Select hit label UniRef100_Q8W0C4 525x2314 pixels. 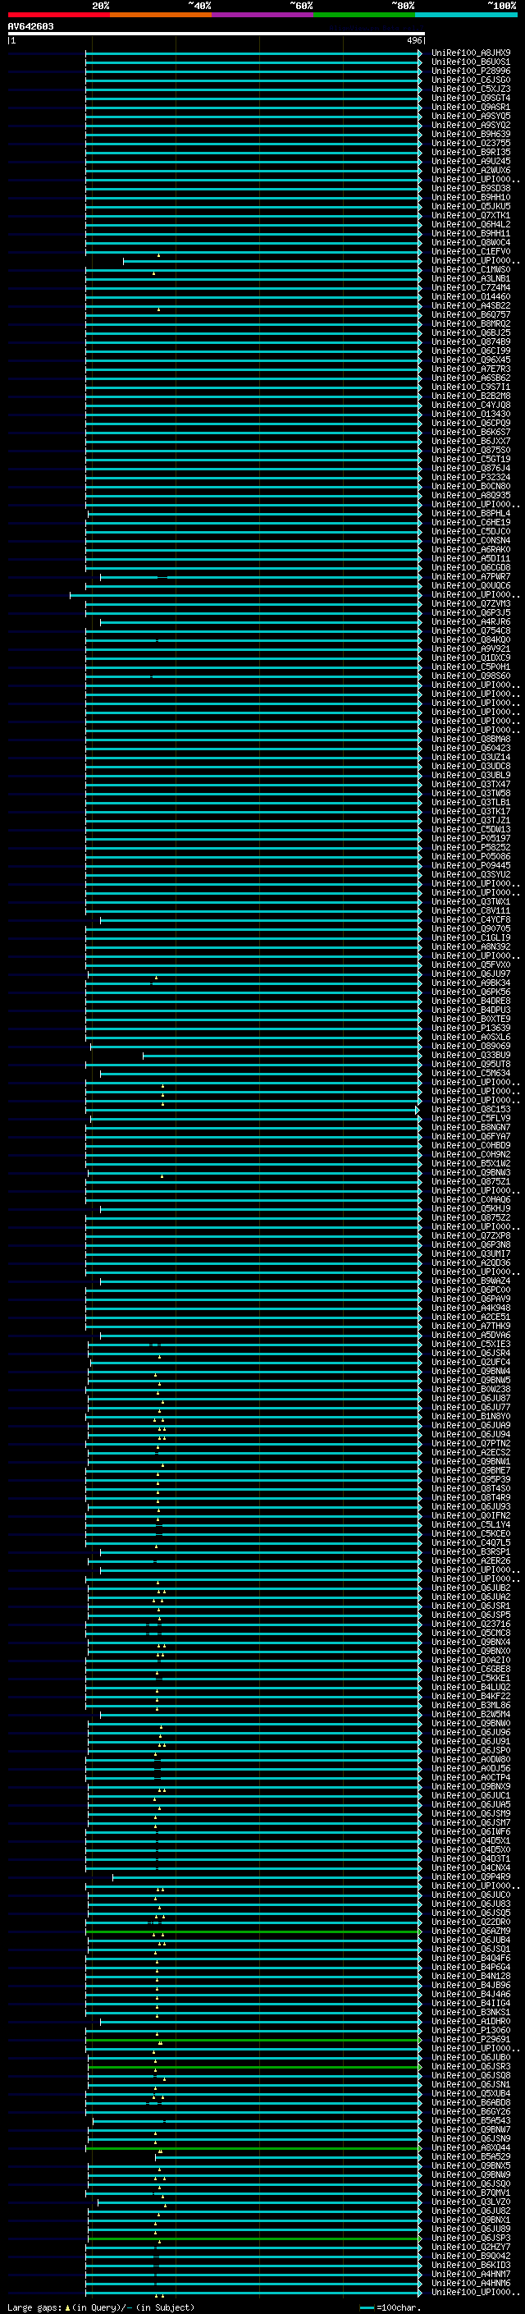tap(471, 242)
